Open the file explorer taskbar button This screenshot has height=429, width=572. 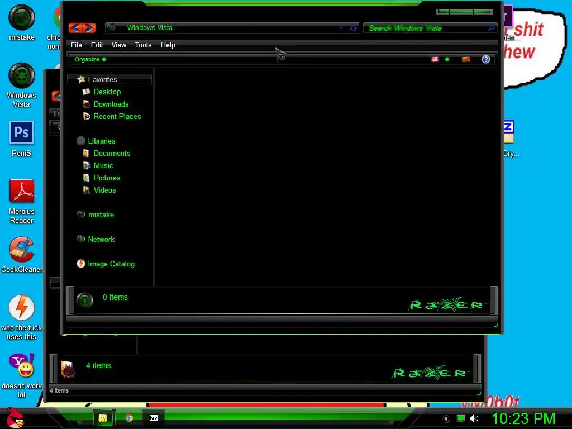click(103, 418)
